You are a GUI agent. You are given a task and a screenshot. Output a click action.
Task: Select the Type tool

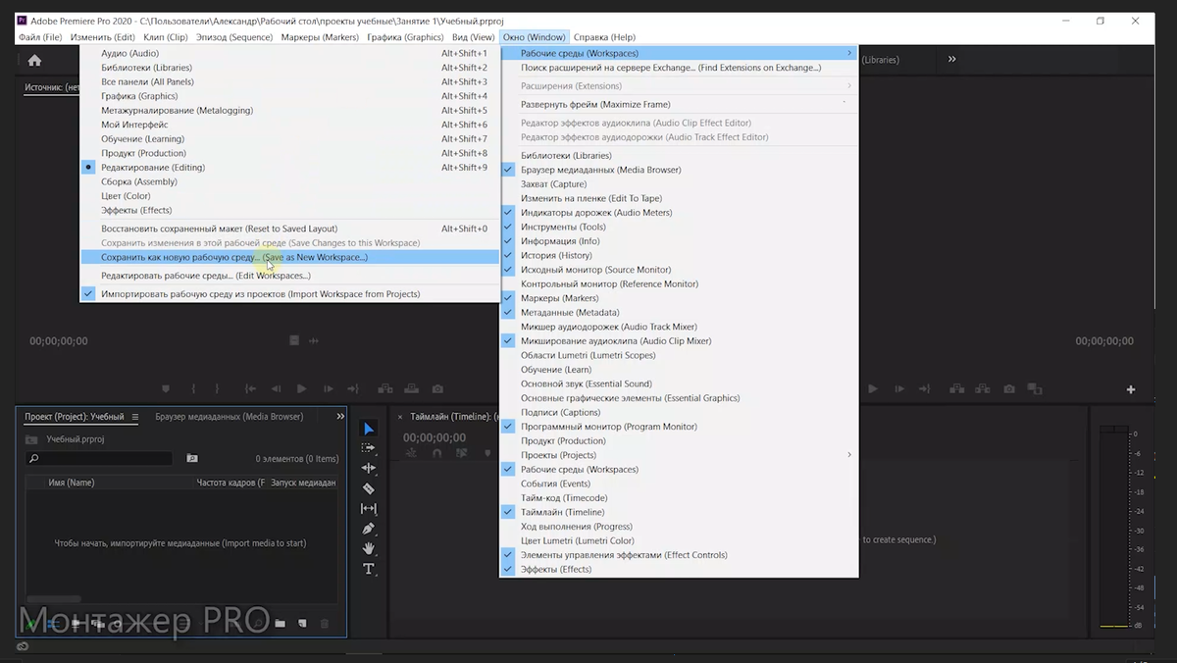[x=369, y=569]
